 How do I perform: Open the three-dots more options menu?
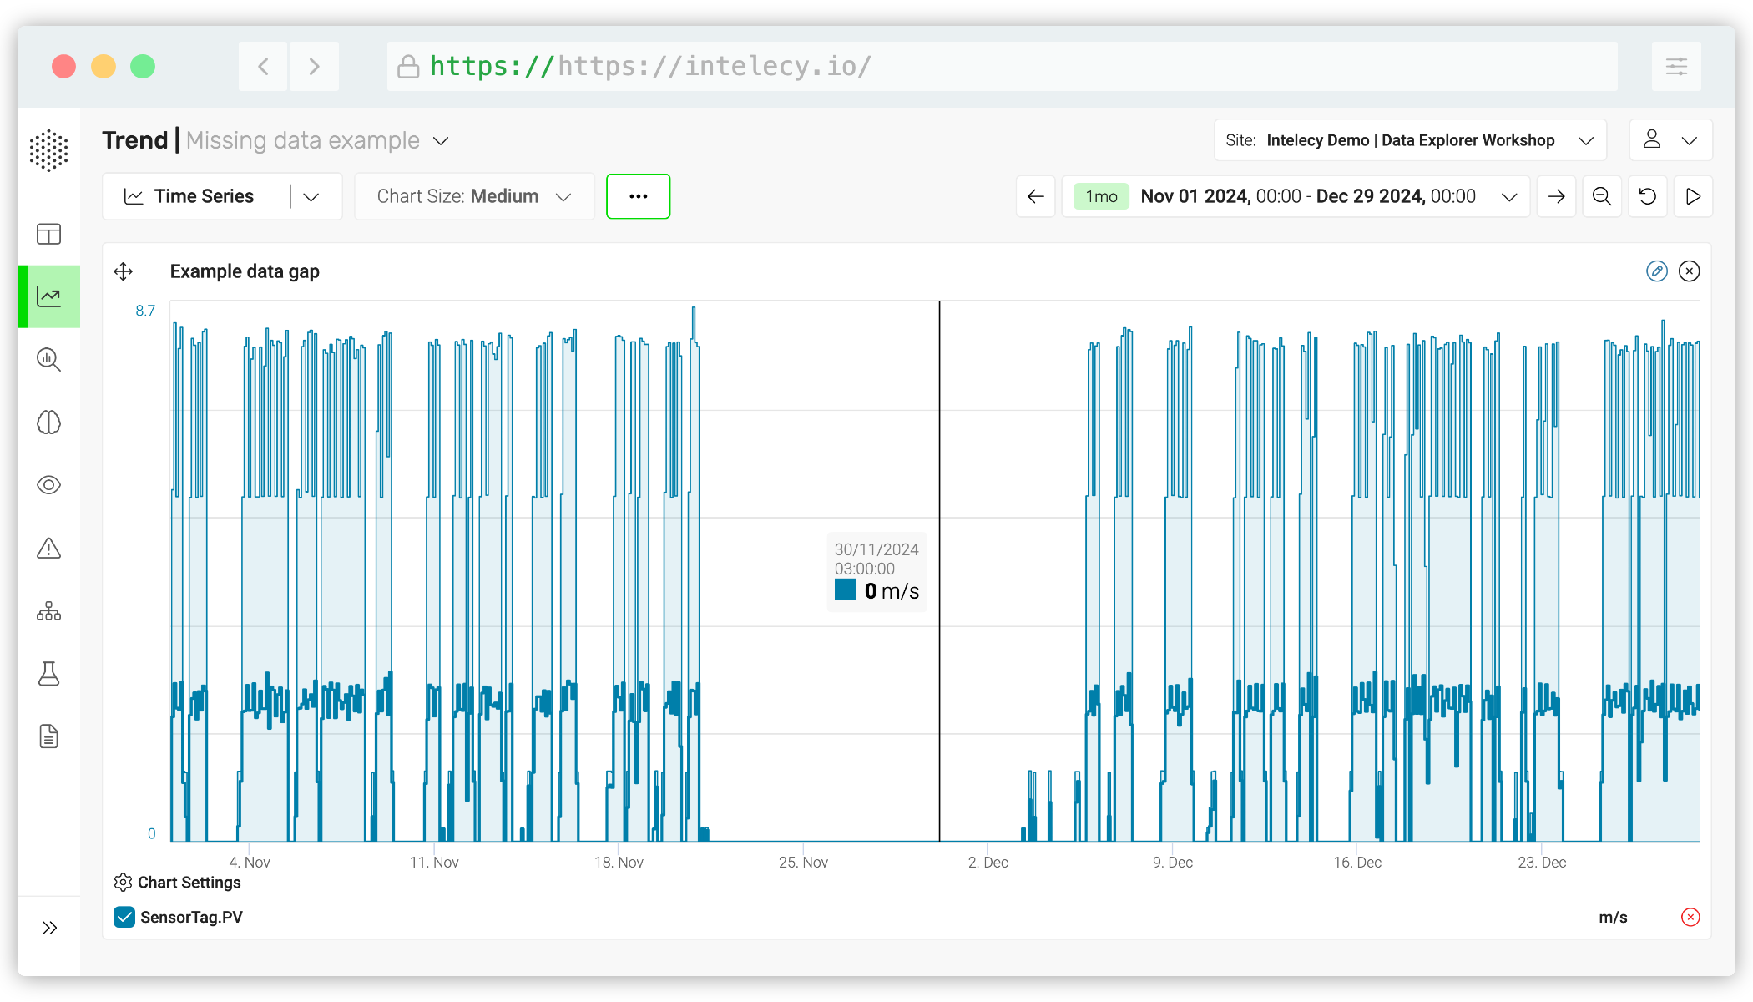pos(638,196)
